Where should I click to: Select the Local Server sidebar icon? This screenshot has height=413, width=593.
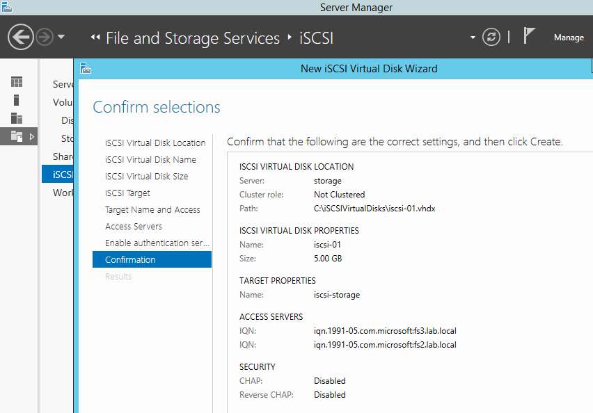[x=17, y=100]
